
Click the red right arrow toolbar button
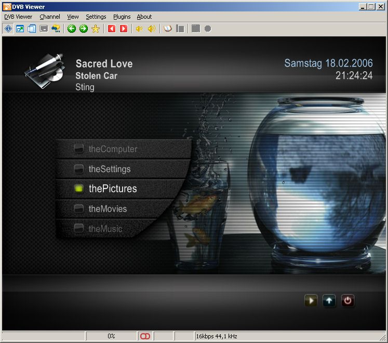tap(124, 29)
